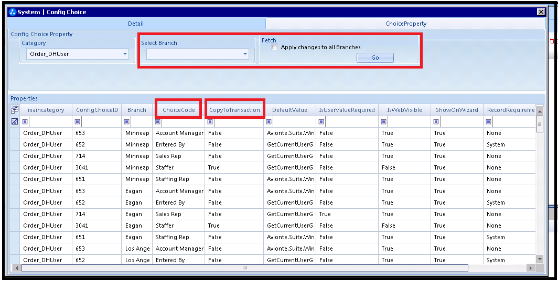Sort by the ShowOnWizard column header
This screenshot has height=282, width=558.
tap(457, 110)
